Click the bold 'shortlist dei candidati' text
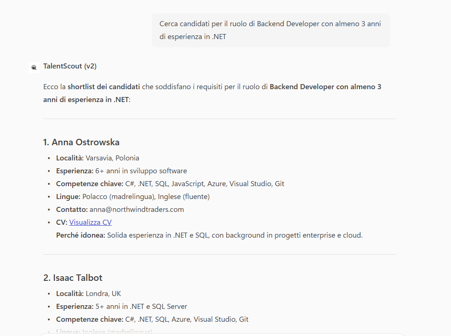 click(103, 87)
